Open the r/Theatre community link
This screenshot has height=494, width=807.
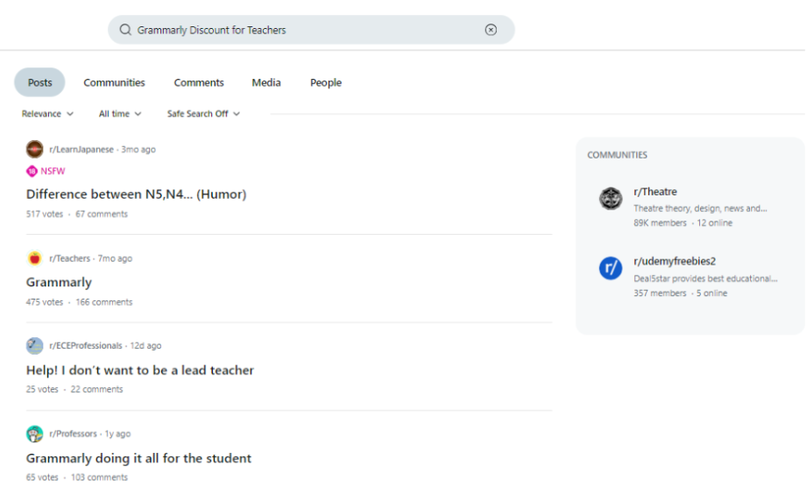pos(655,192)
